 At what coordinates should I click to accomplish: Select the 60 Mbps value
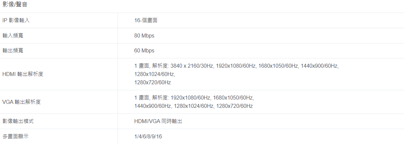(x=144, y=51)
